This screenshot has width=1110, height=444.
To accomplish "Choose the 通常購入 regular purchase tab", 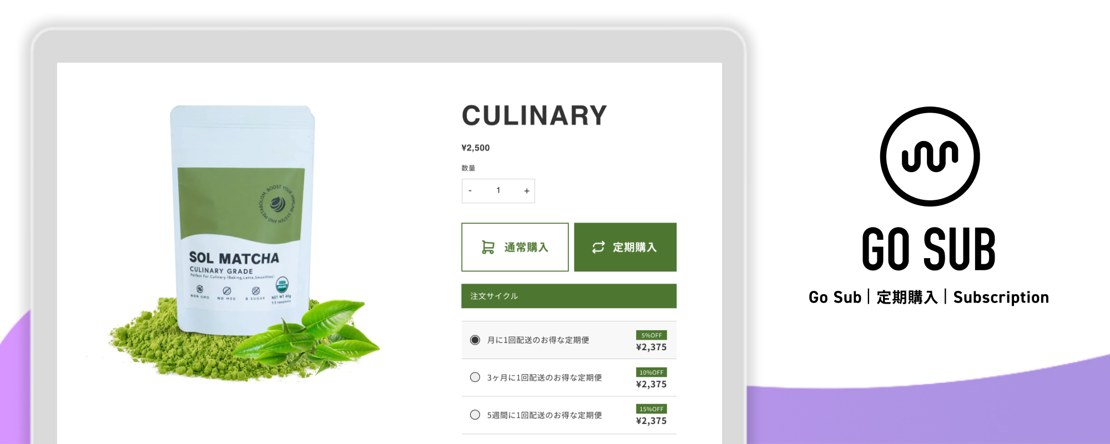I will point(515,247).
